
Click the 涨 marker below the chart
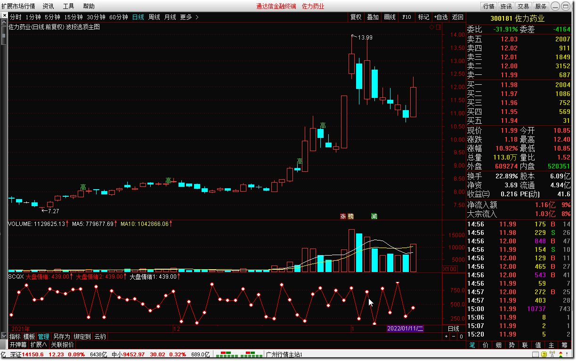(x=343, y=217)
